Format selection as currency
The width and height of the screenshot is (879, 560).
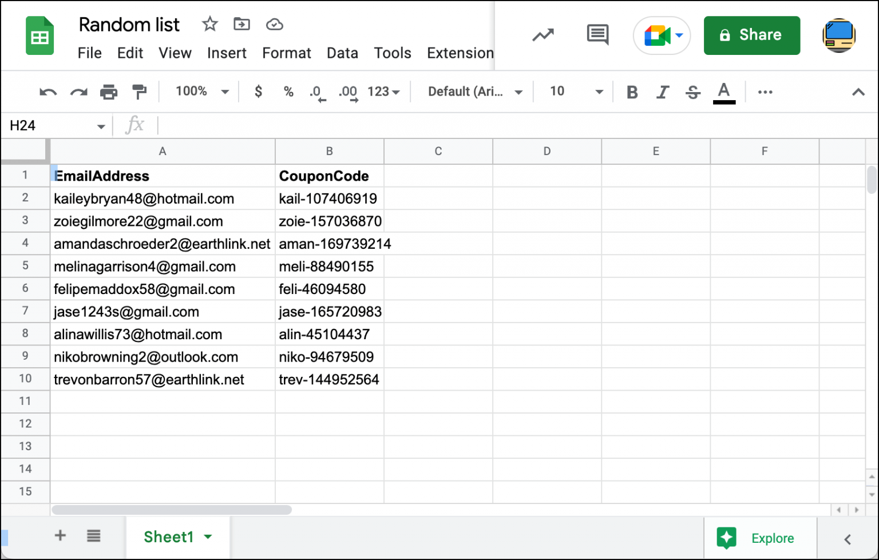coord(258,92)
